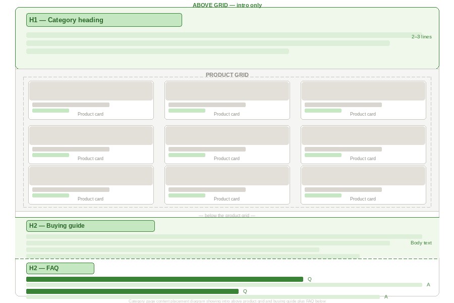Image resolution: width=454 pixels, height=303 pixels.
Task: Click the "below the product grid" divider label
Action: coord(227,216)
